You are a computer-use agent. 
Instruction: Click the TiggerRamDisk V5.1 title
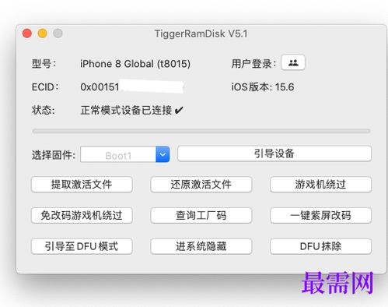point(201,34)
